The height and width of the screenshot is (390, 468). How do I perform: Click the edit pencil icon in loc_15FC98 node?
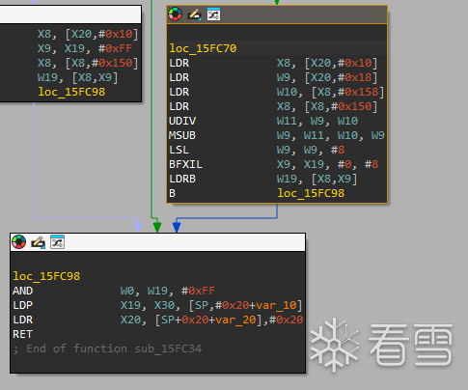pos(38,242)
